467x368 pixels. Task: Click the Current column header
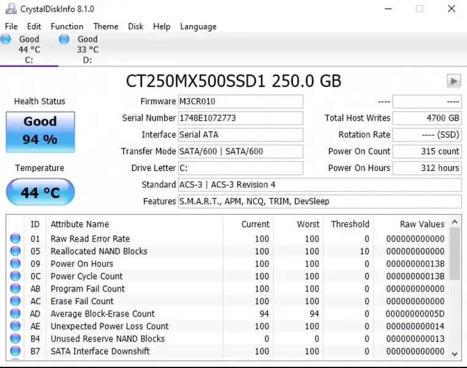coord(255,224)
